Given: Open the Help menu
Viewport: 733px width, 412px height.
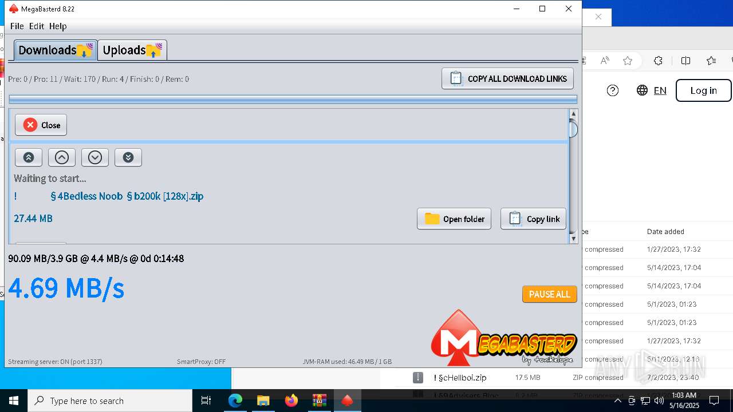Looking at the screenshot, I should [x=58, y=26].
